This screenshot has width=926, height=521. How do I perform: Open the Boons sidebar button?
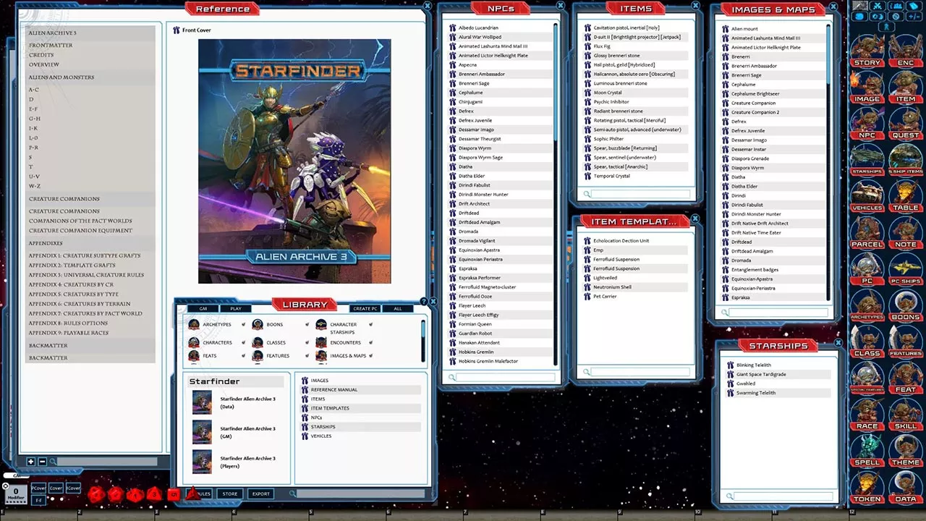905,305
